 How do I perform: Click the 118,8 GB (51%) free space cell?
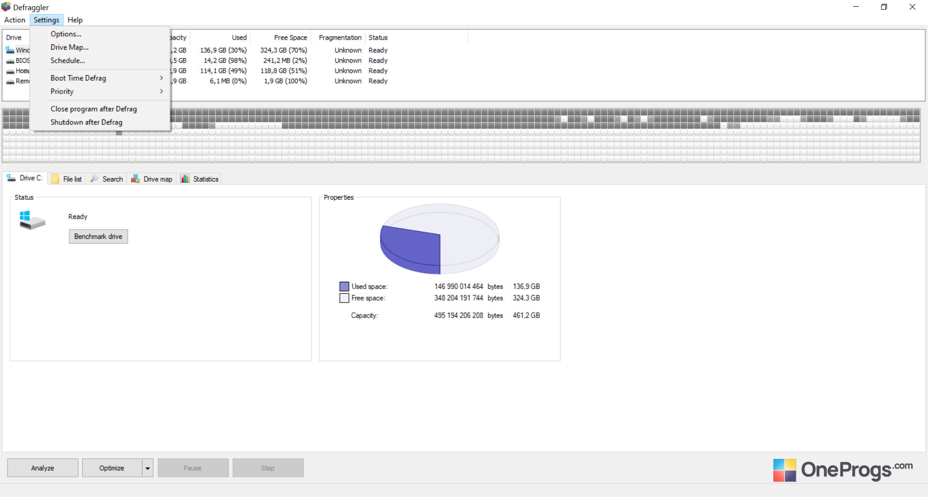tap(284, 71)
